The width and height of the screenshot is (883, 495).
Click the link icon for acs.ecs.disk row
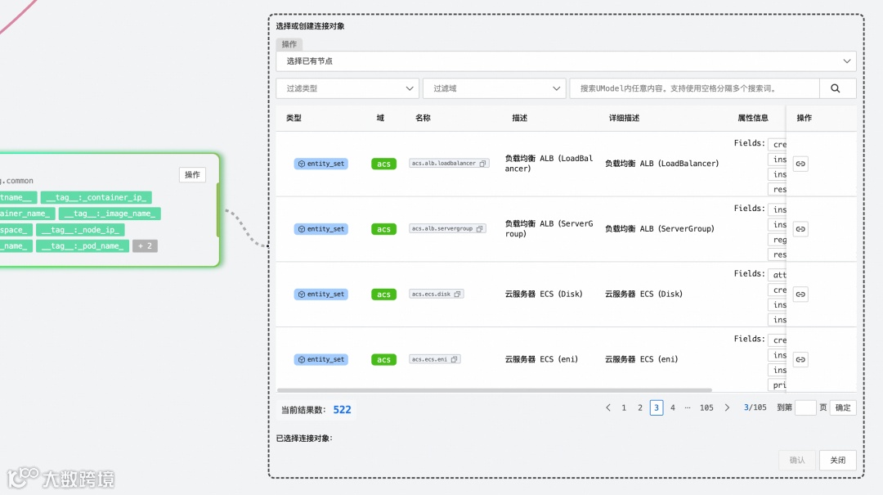tap(800, 295)
